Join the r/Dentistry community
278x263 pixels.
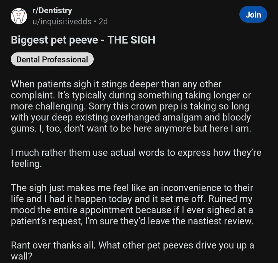(253, 14)
